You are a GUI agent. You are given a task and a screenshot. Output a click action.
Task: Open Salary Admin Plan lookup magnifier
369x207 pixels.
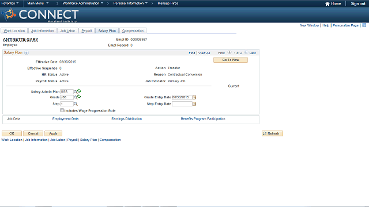(76, 92)
